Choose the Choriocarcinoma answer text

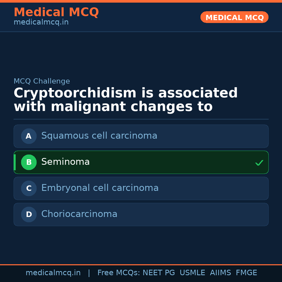pos(79,214)
